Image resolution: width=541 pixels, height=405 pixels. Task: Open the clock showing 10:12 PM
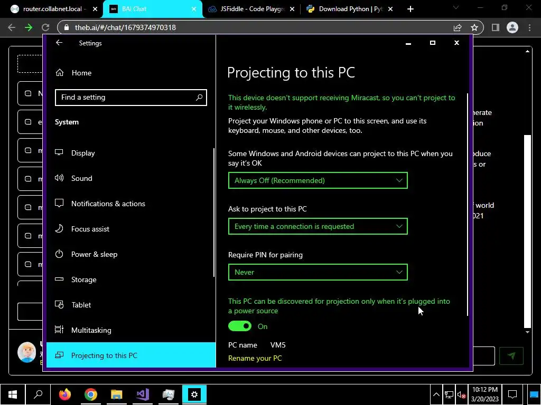[x=485, y=394]
